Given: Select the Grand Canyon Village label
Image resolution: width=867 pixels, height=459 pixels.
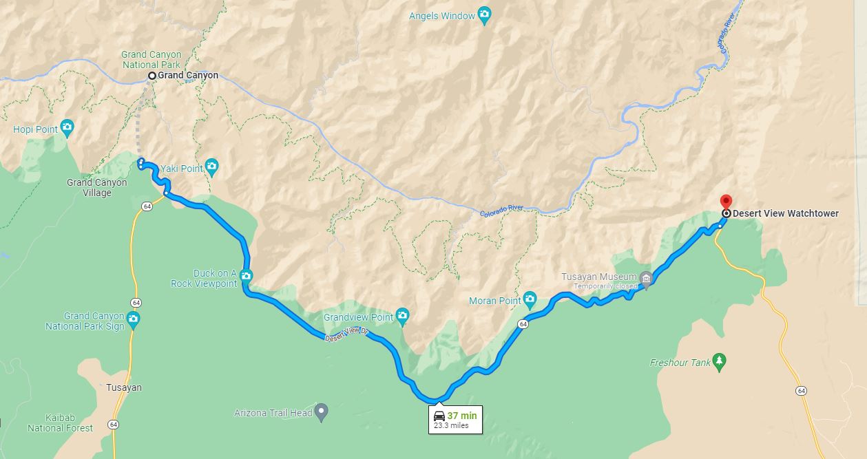Looking at the screenshot, I should point(97,188).
